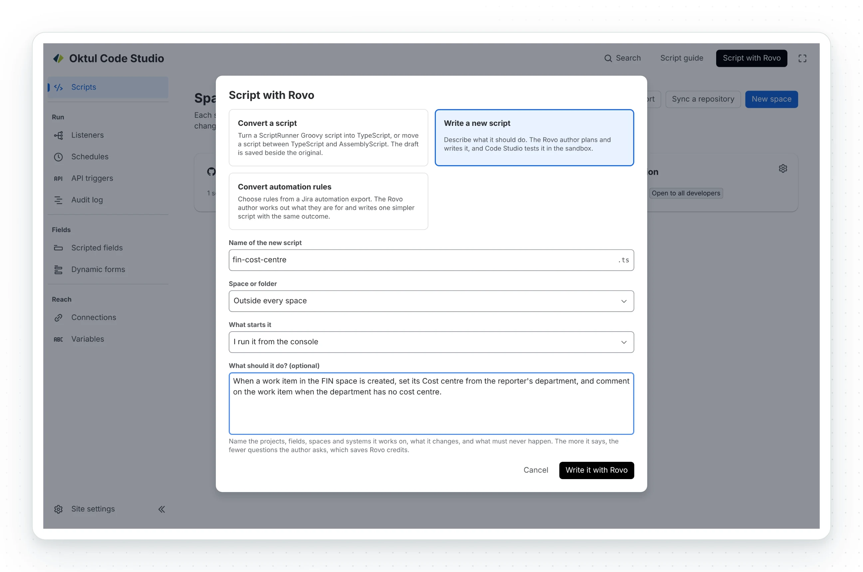Click the Variables ABC icon

(58, 339)
